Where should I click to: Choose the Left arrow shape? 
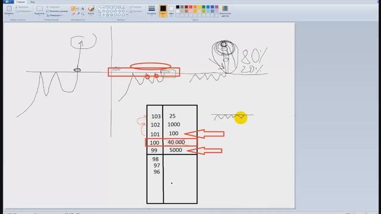[119, 11]
